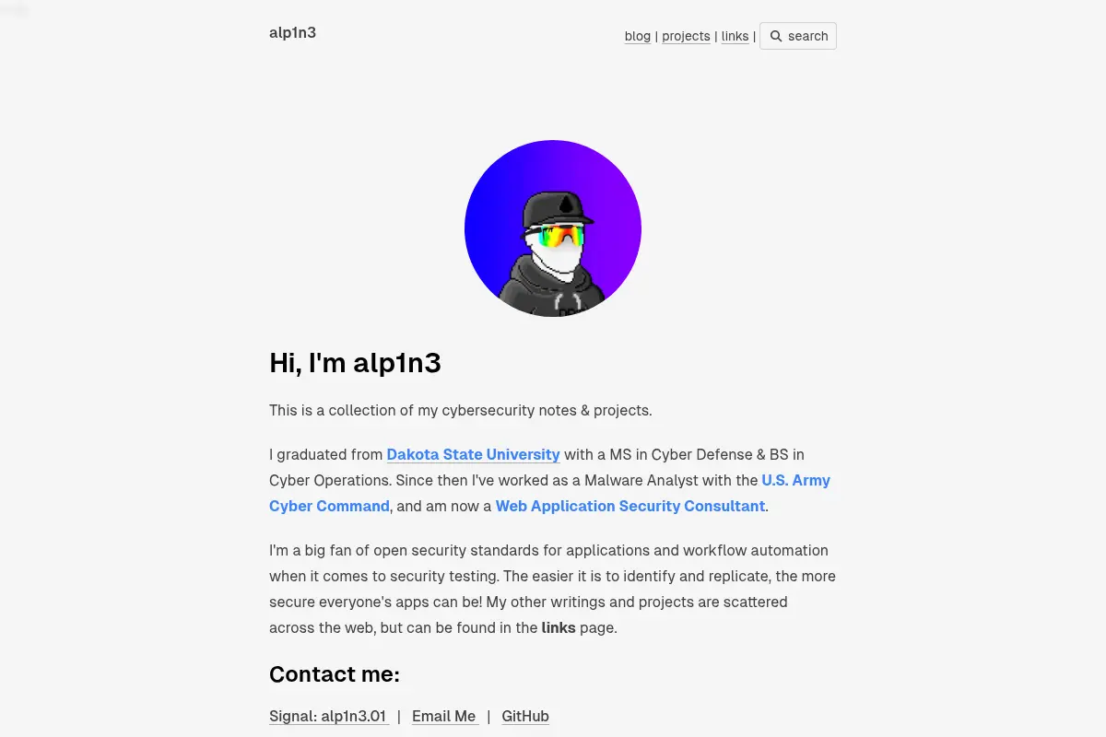Click the "Contact me:" heading
The height and width of the screenshot is (737, 1106).
(335, 674)
